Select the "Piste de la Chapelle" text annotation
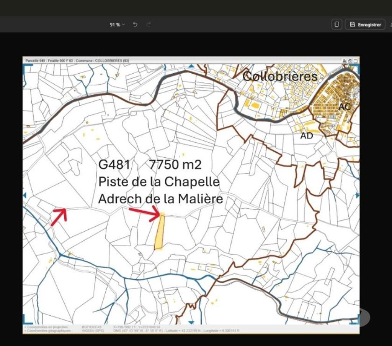This screenshot has height=346, width=392. (x=159, y=182)
